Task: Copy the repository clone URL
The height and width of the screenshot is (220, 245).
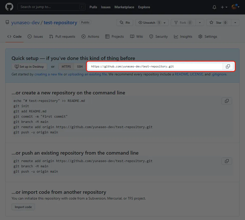Action: [x=228, y=66]
